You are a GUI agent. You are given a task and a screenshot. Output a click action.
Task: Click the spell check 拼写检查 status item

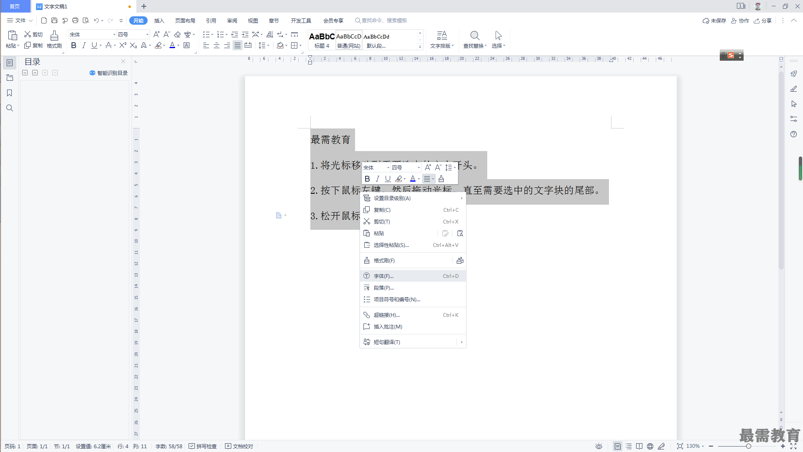(x=203, y=446)
